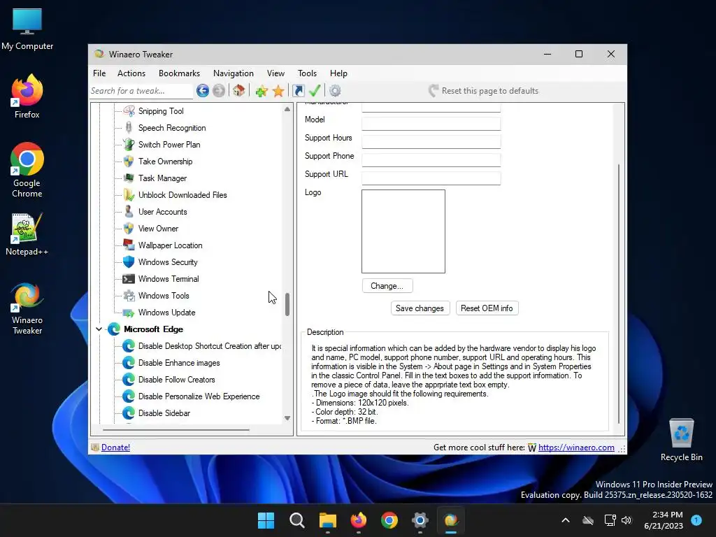This screenshot has width=716, height=537.
Task: Select Disable Enhance images tree item
Action: point(179,363)
